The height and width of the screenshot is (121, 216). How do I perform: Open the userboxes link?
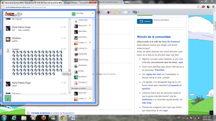[x=147, y=99]
